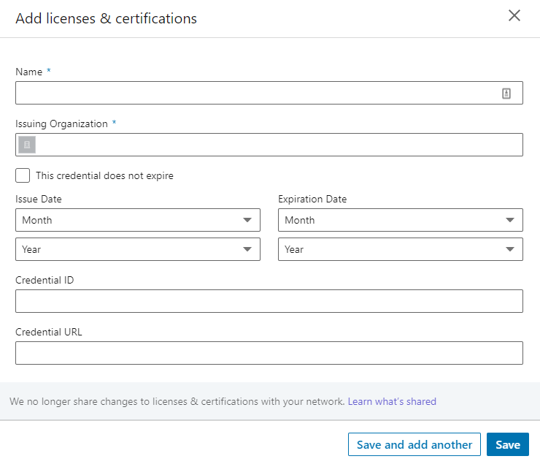Focus the Issuing Organization input field

(277, 145)
